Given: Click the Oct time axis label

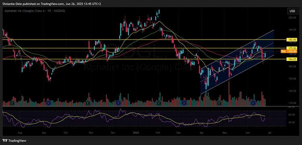Looking at the screenshot, I should click(66, 133).
